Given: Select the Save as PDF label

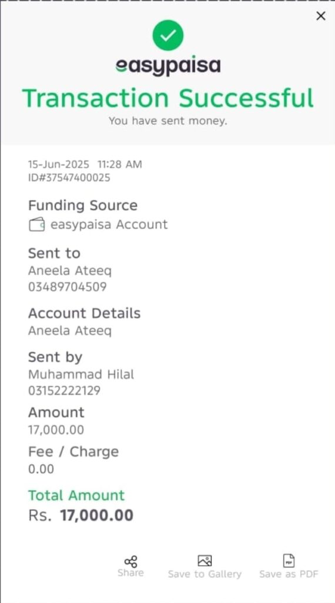Looking at the screenshot, I should (289, 574).
